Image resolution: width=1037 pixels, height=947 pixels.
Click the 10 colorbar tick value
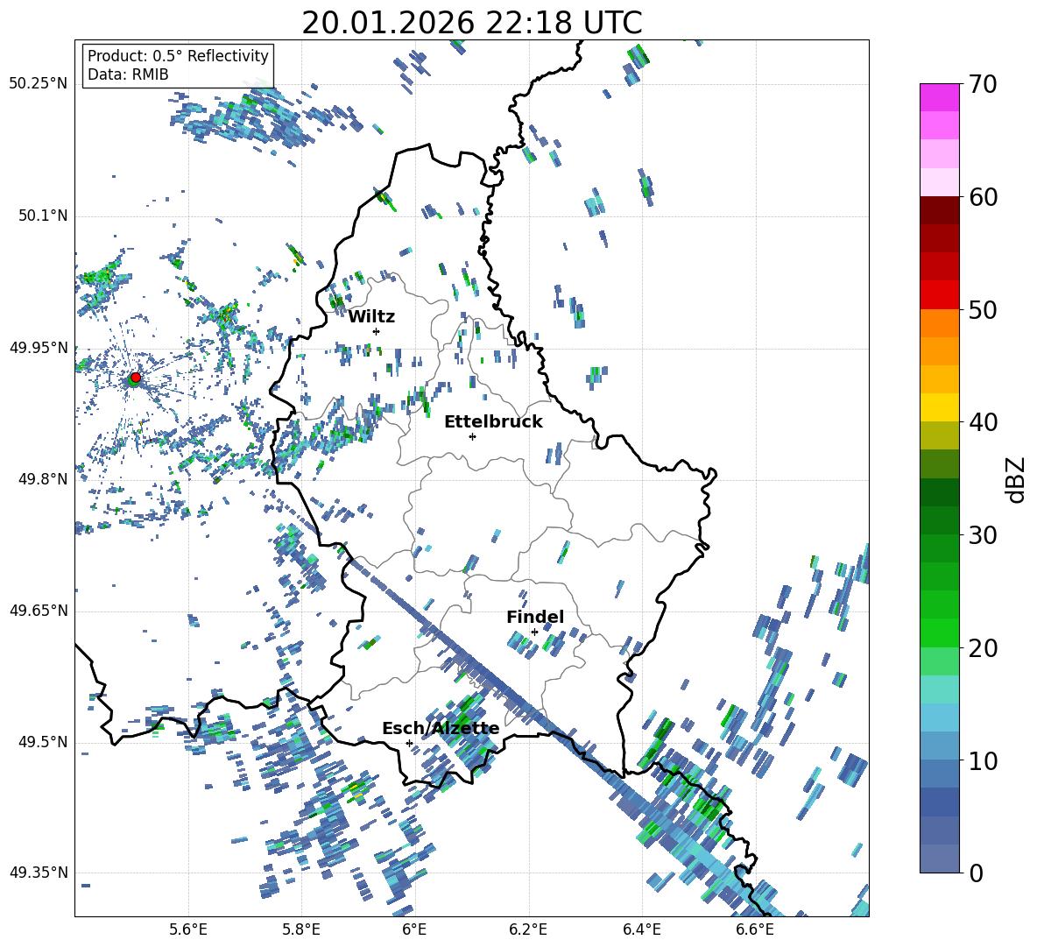[983, 760]
